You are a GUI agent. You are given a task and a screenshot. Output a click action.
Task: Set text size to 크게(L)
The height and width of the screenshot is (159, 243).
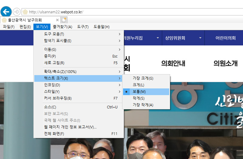pyautogui.click(x=146, y=85)
